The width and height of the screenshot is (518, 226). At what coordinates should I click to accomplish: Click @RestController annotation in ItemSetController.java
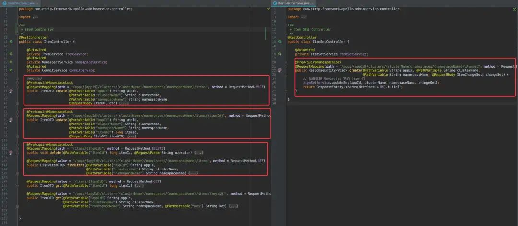point(302,38)
